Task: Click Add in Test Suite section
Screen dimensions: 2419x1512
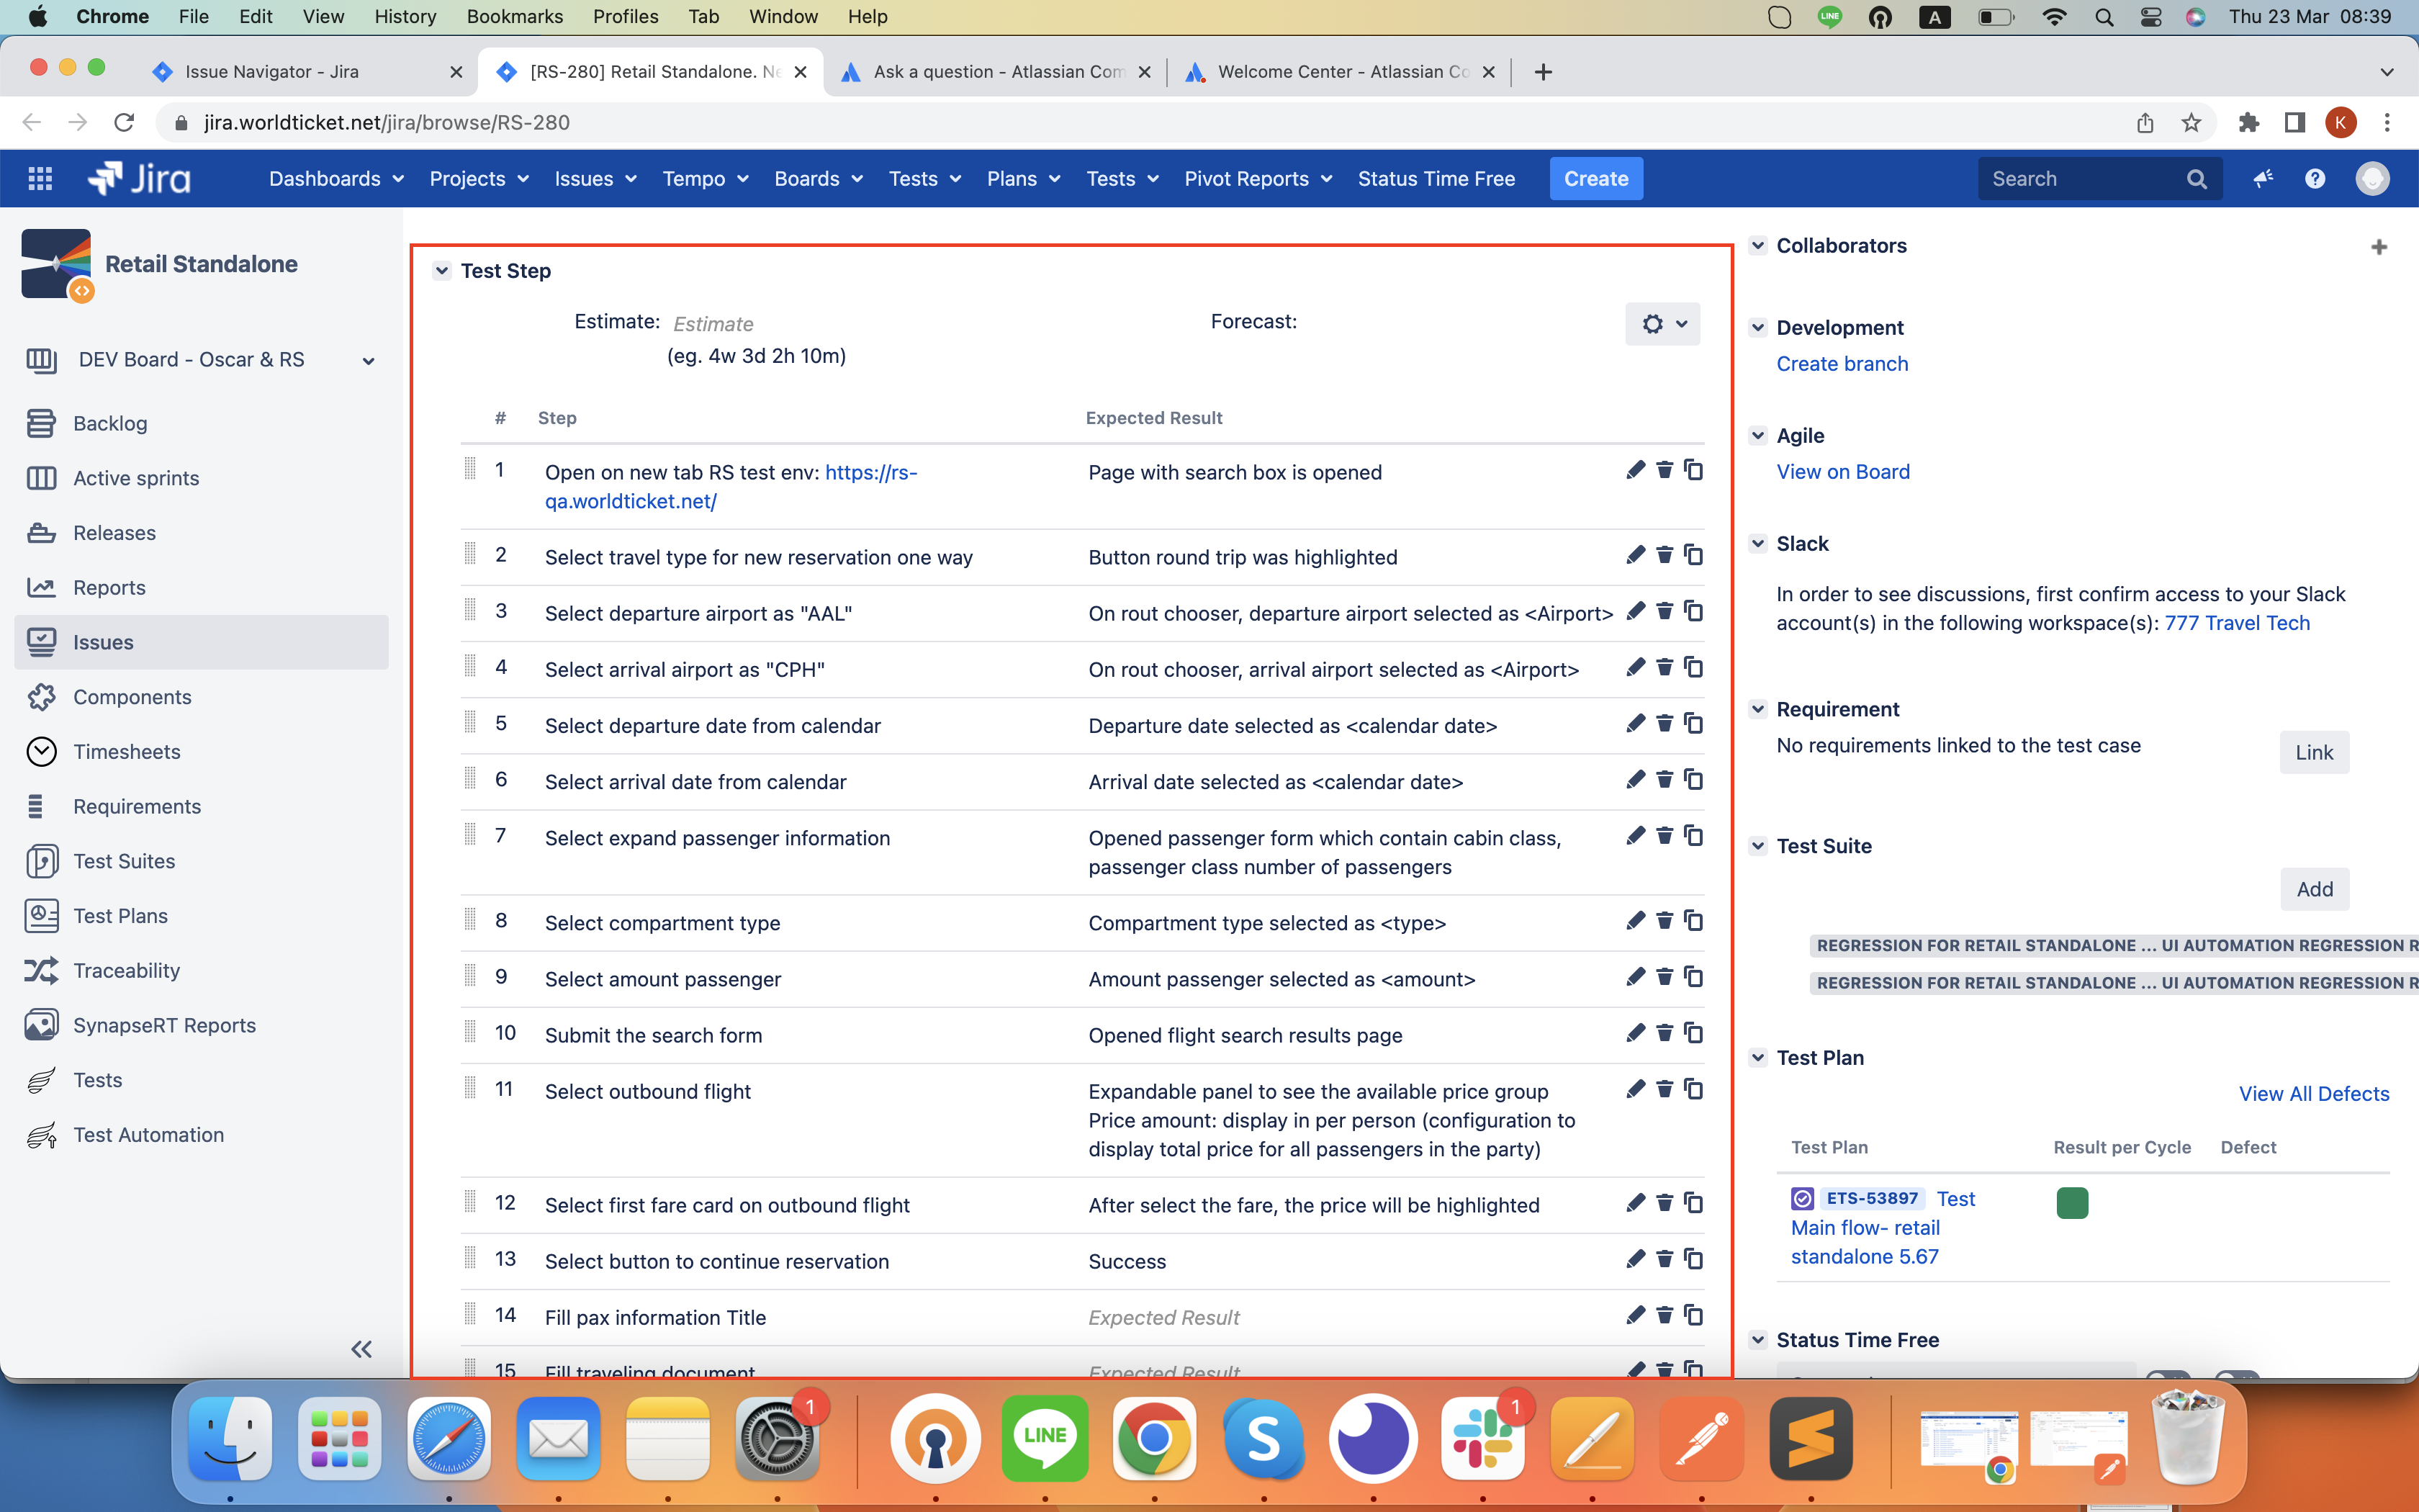Action: point(2314,889)
